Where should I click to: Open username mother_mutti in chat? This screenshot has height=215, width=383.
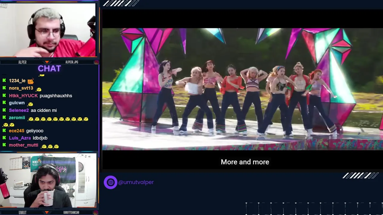23,145
